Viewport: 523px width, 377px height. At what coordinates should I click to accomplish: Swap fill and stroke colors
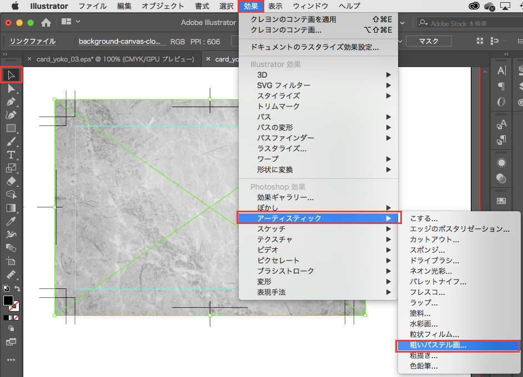click(18, 288)
